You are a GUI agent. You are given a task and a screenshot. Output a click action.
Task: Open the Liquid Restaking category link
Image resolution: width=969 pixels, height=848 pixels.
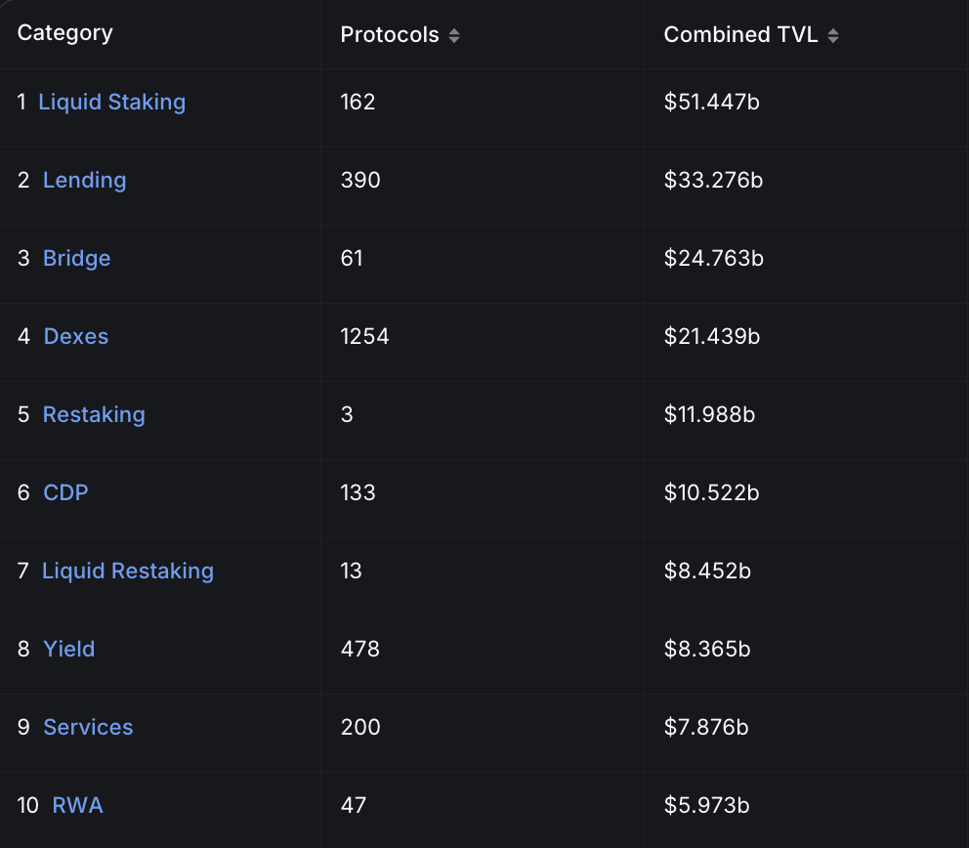pos(128,571)
